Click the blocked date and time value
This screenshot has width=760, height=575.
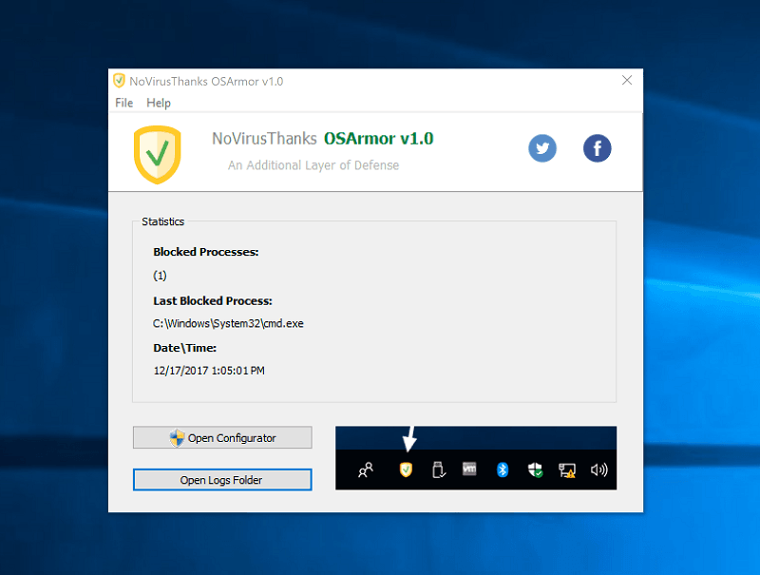(x=209, y=371)
